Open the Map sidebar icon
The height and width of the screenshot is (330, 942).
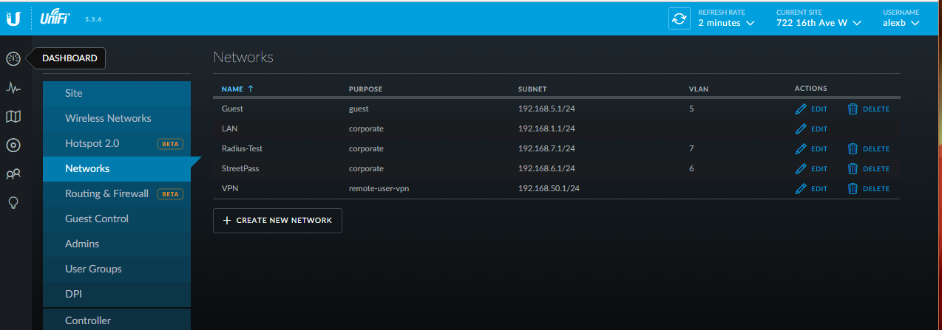(x=13, y=116)
